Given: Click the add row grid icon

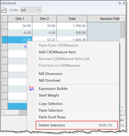Looking at the screenshot, I should (x=4, y=10).
